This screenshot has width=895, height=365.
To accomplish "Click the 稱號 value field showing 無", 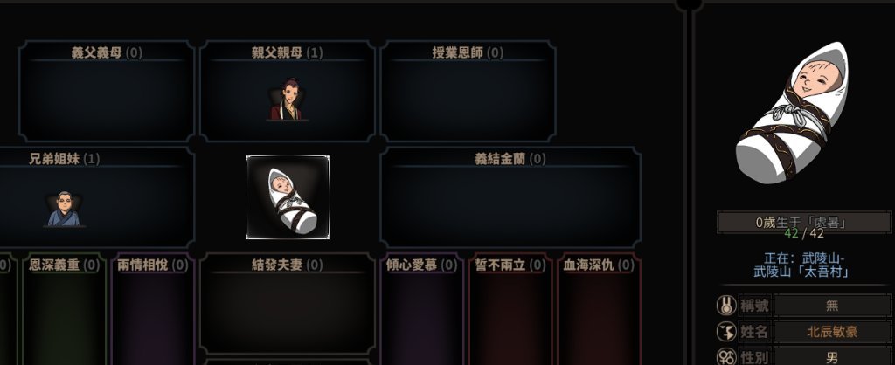I will (x=832, y=305).
